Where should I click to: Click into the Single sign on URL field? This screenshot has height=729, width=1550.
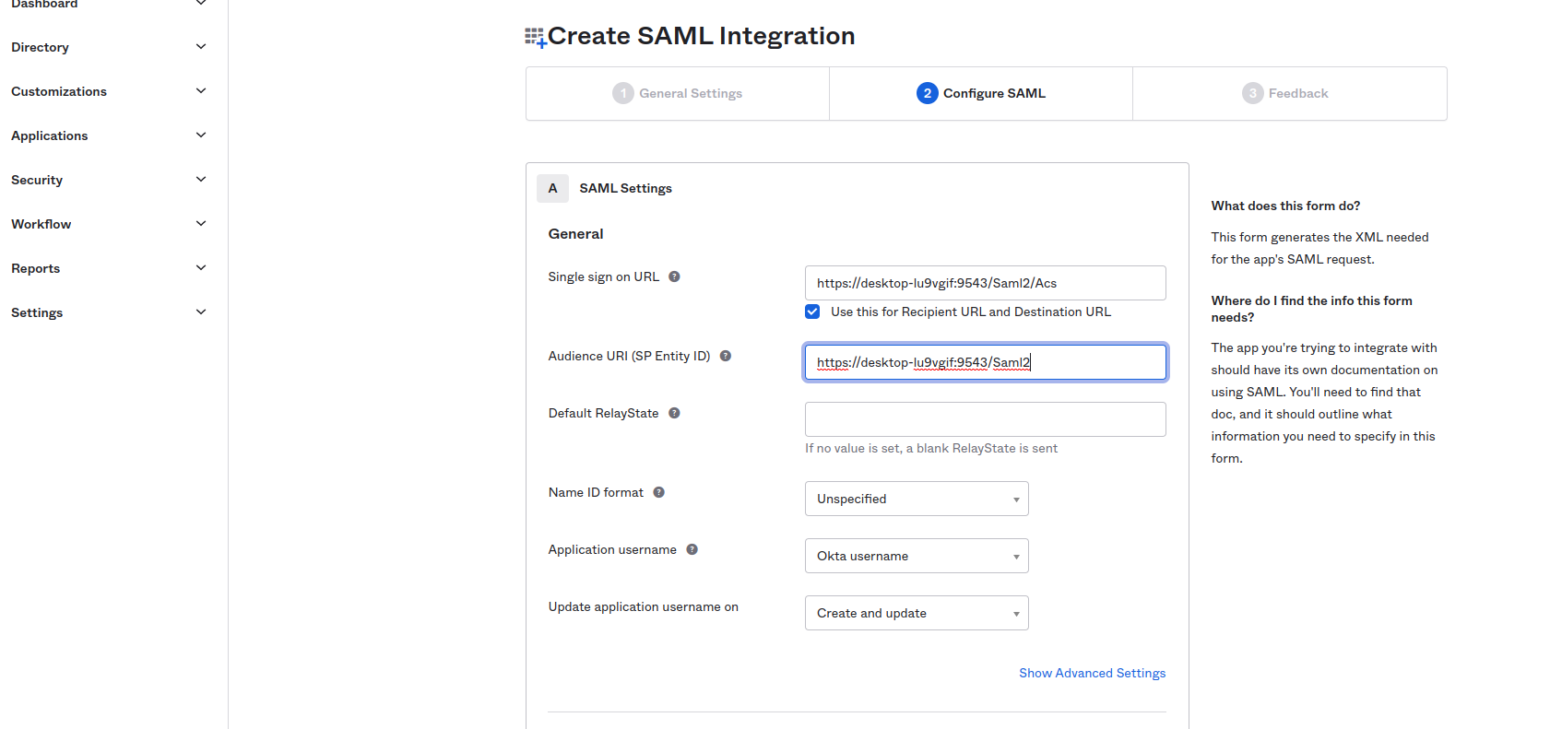[x=985, y=283]
